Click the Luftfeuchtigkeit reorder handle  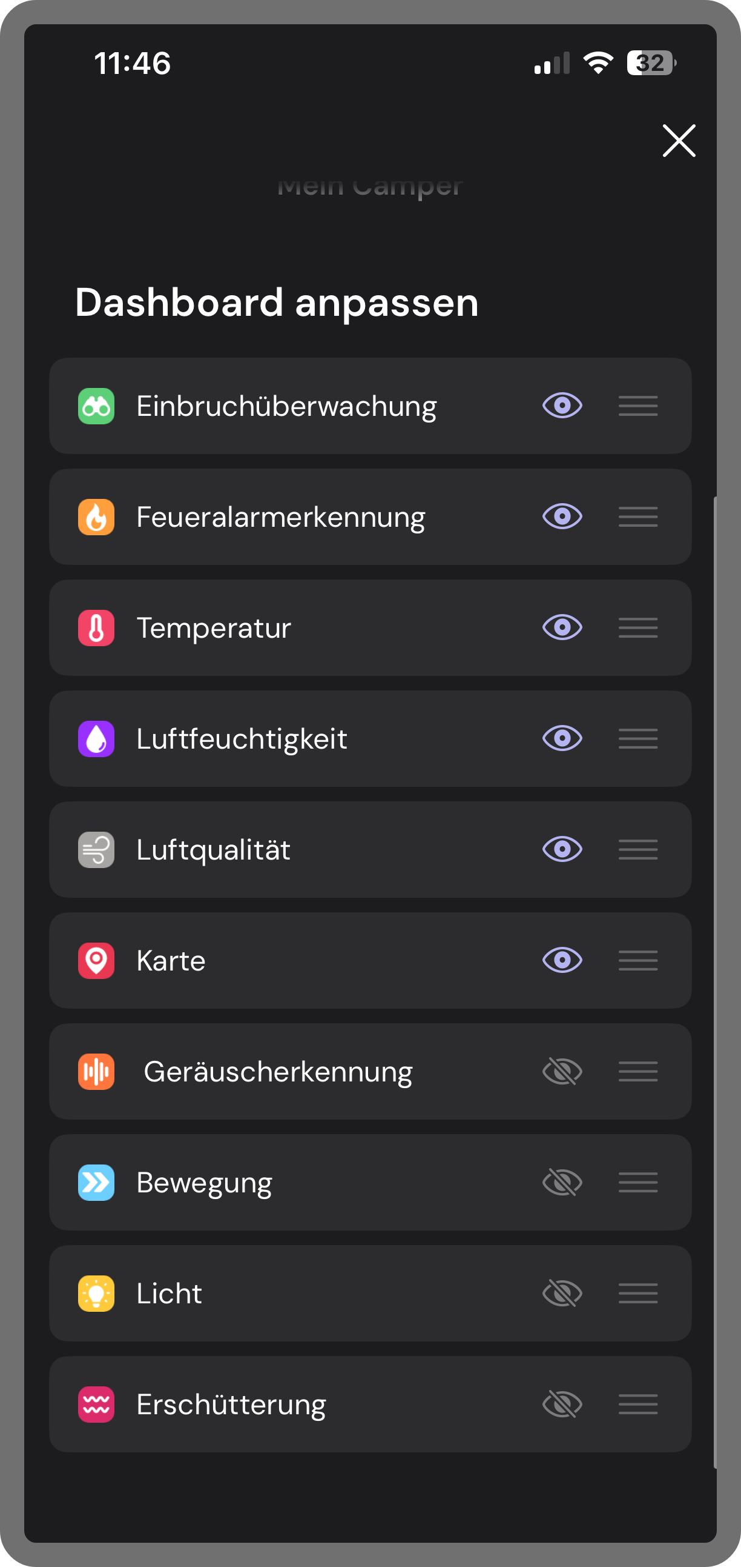pos(637,738)
